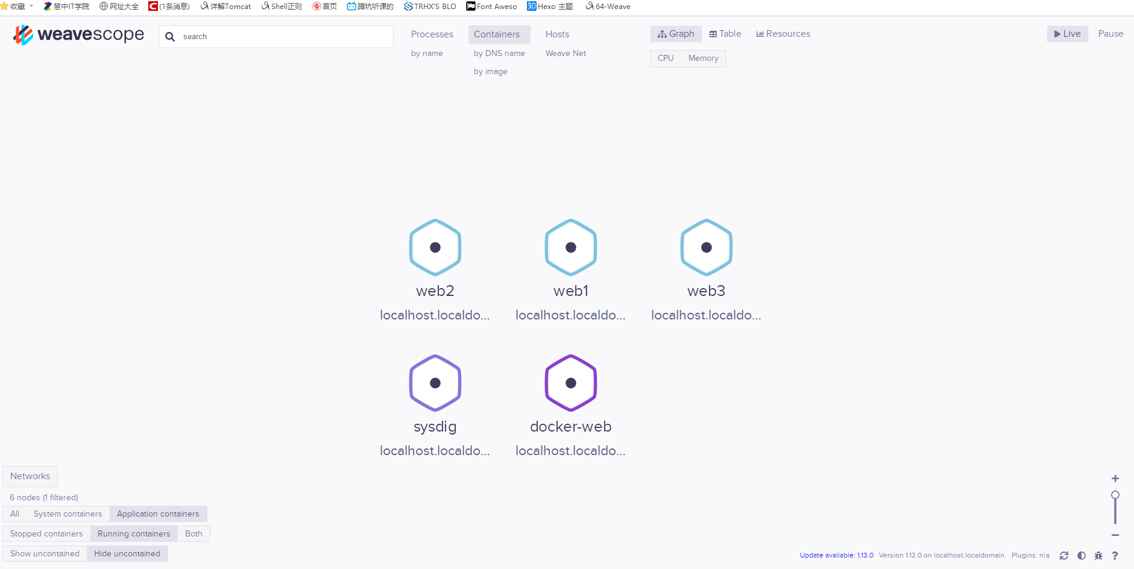Screen dimensions: 1134x569
Task: Open the 首页 bookmark
Action: [324, 7]
